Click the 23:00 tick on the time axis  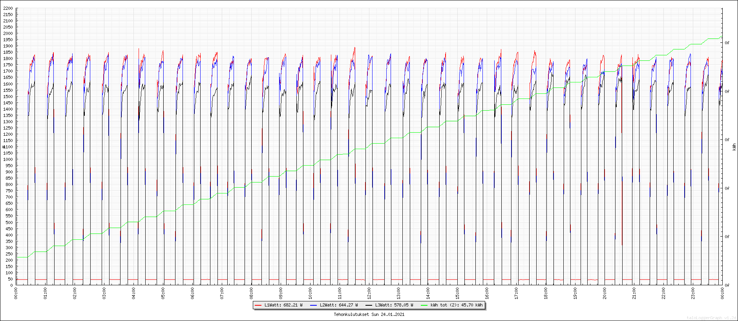(x=693, y=293)
